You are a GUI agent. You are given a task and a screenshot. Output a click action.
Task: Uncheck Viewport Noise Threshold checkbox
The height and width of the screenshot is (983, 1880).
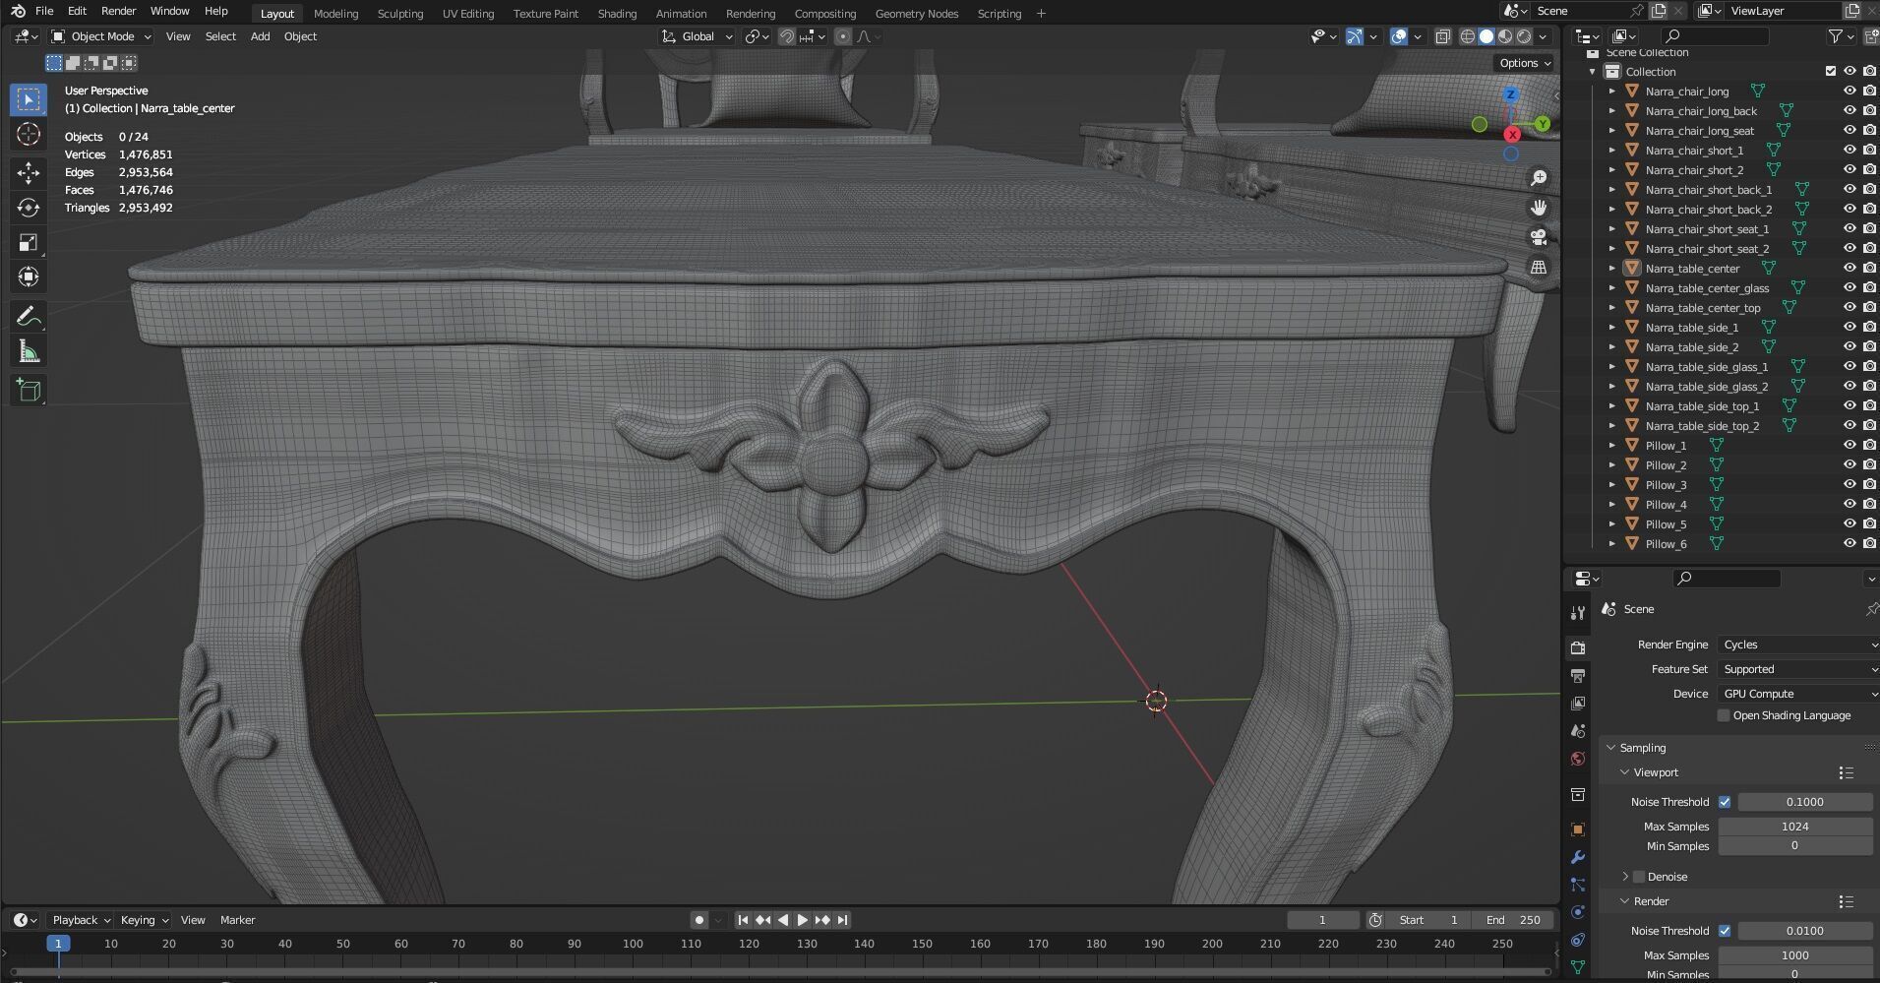pyautogui.click(x=1725, y=802)
